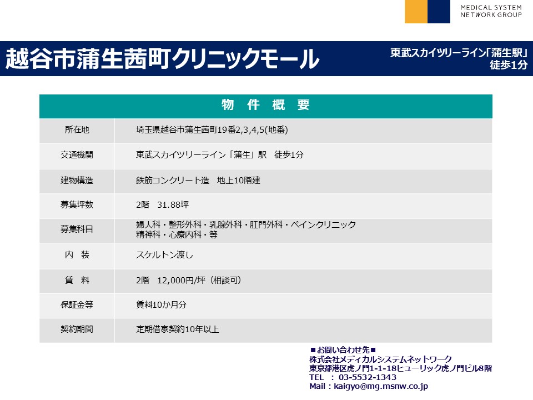The image size is (533, 400).
Task: Select the 契約期間 label cell
Action: pyautogui.click(x=77, y=329)
